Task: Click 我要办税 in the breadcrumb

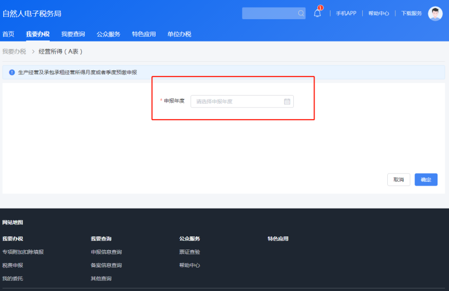Action: [x=14, y=51]
